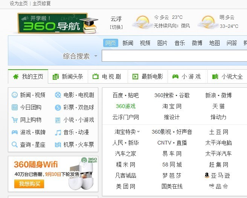The width and height of the screenshot is (247, 198).
Task: Open the 58同城 link
Action: [x=172, y=164]
